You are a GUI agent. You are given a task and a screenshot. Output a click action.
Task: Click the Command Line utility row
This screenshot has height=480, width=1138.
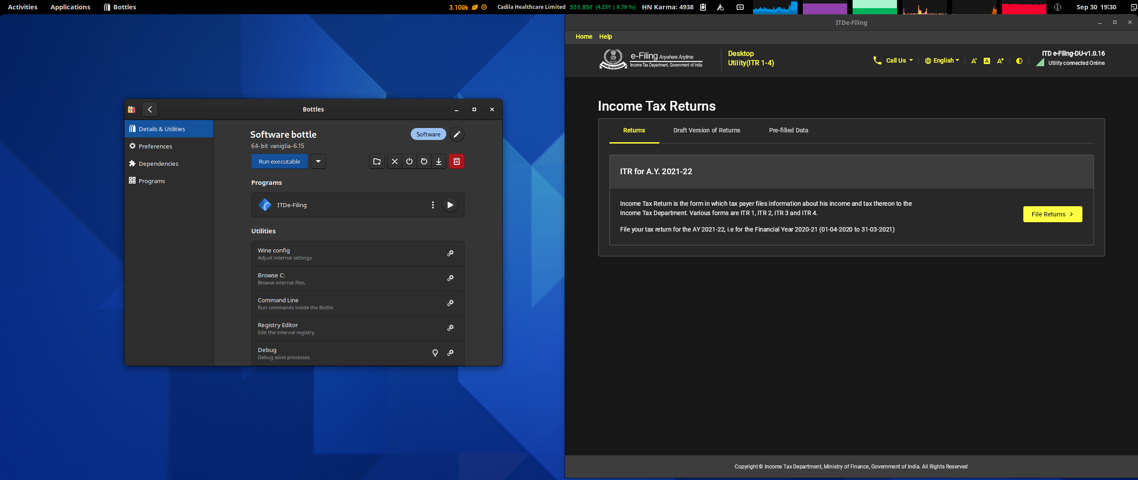(x=358, y=304)
